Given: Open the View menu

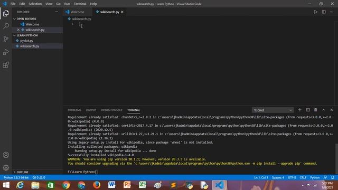Looking at the screenshot, I should click(x=49, y=4).
